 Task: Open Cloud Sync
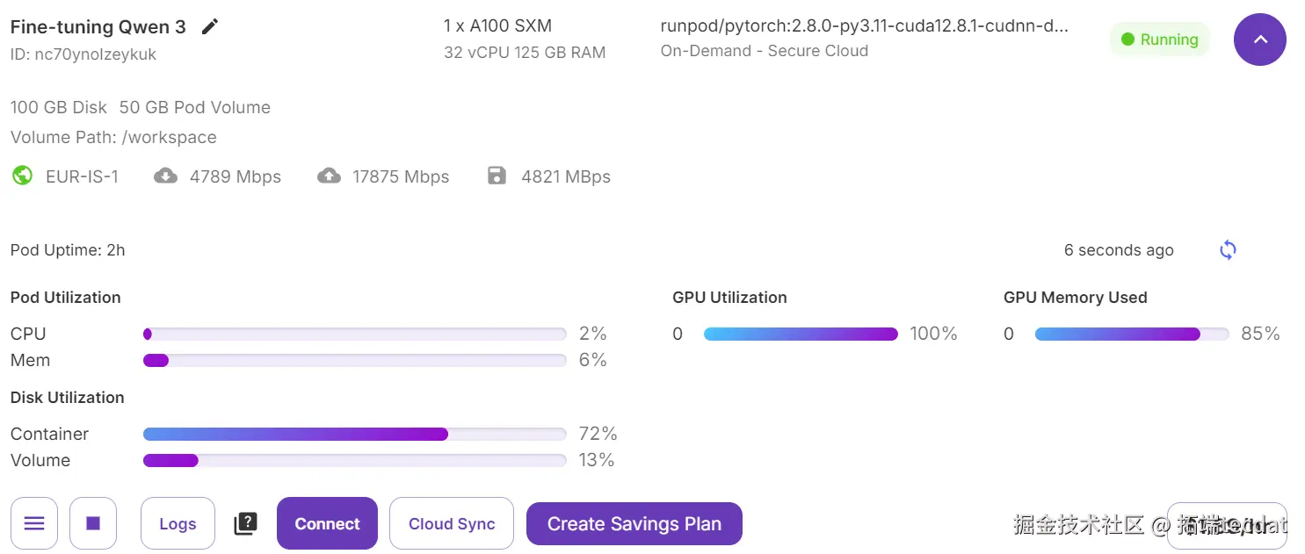pyautogui.click(x=452, y=523)
